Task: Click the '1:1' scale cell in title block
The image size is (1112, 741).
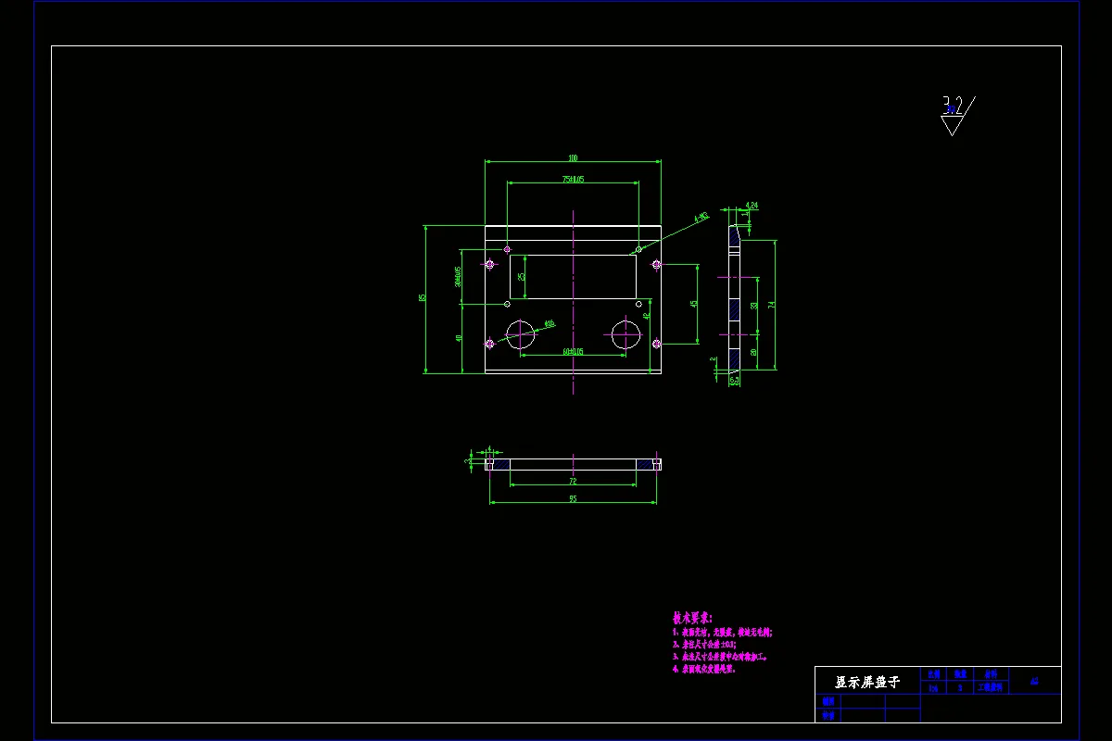Action: 933,688
